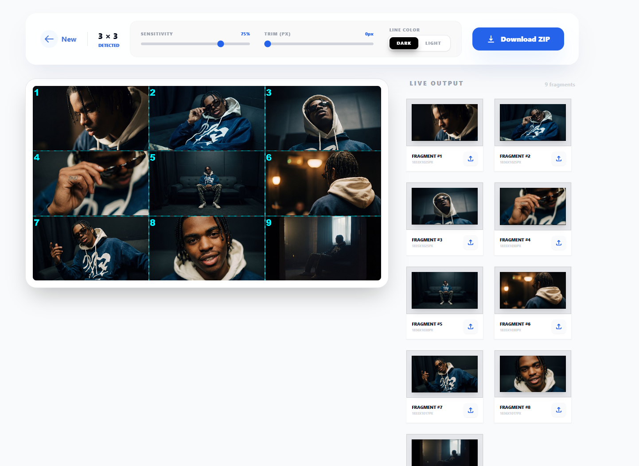Image resolution: width=639 pixels, height=466 pixels.
Task: Export Fragment #8 via its upload icon
Action: click(559, 410)
